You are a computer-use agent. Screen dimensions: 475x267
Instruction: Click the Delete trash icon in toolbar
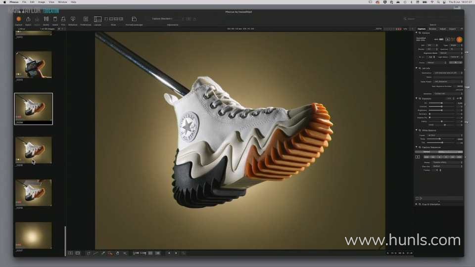pos(55,19)
